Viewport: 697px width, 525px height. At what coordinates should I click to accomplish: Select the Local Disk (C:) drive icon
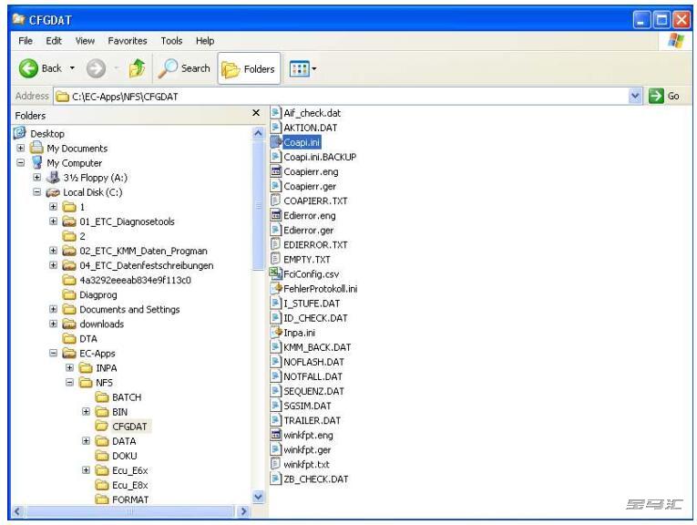(53, 192)
